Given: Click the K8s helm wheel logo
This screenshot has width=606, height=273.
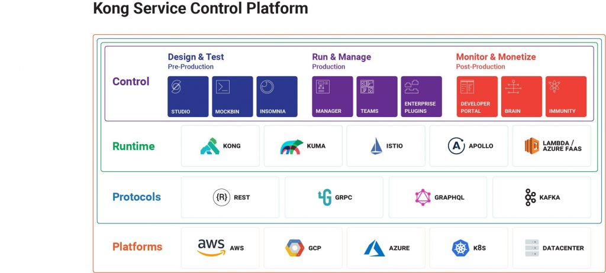Looking at the screenshot, I should click(460, 248).
